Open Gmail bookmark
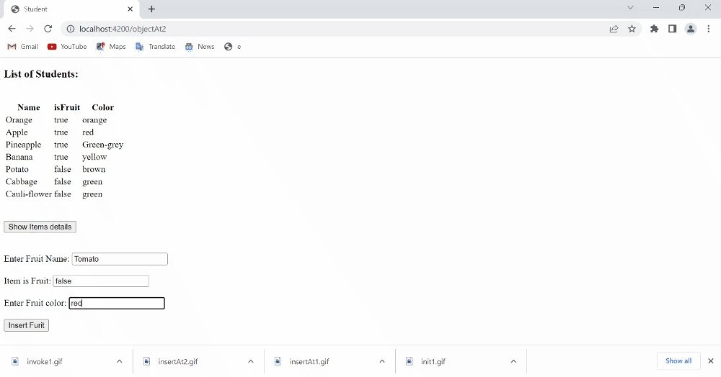721x377 pixels. [23, 46]
